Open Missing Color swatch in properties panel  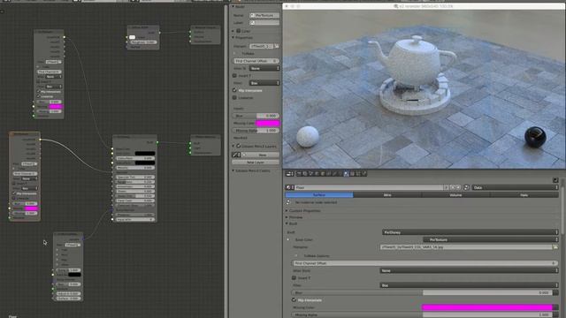point(487,307)
